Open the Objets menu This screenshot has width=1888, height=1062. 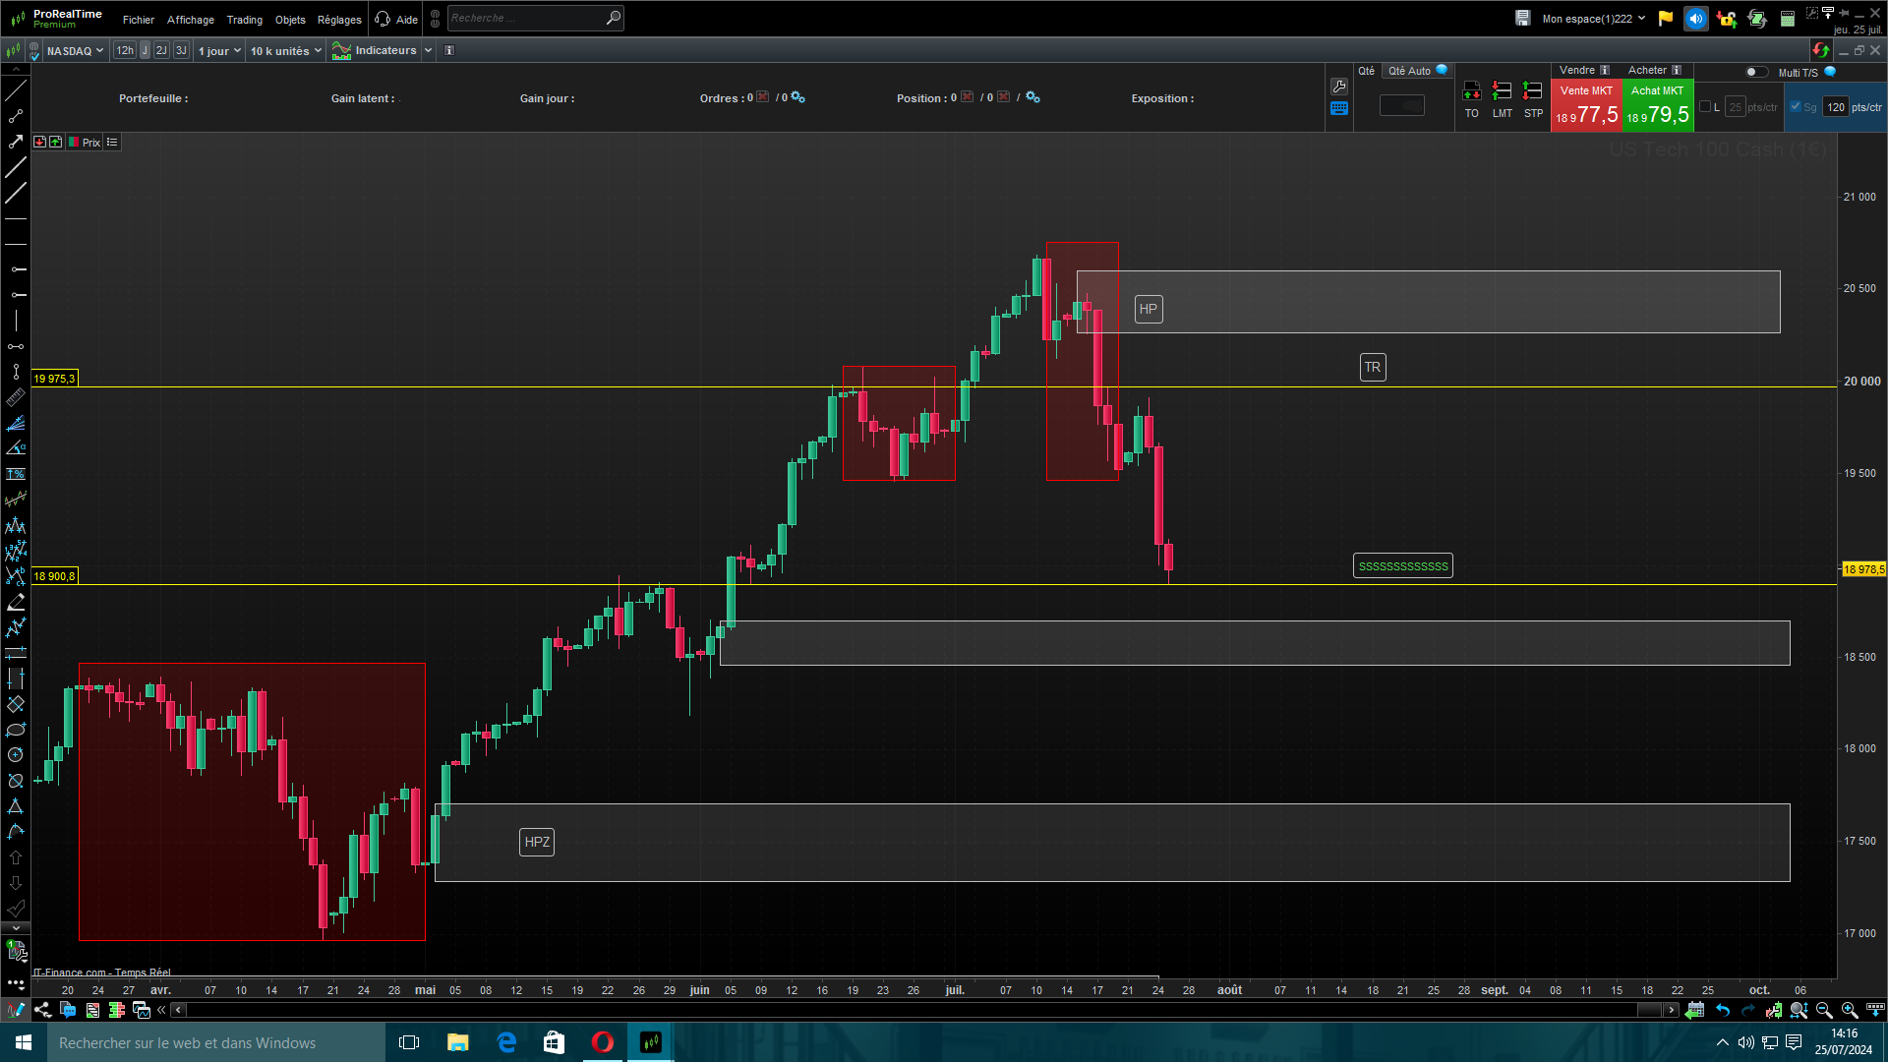(290, 20)
